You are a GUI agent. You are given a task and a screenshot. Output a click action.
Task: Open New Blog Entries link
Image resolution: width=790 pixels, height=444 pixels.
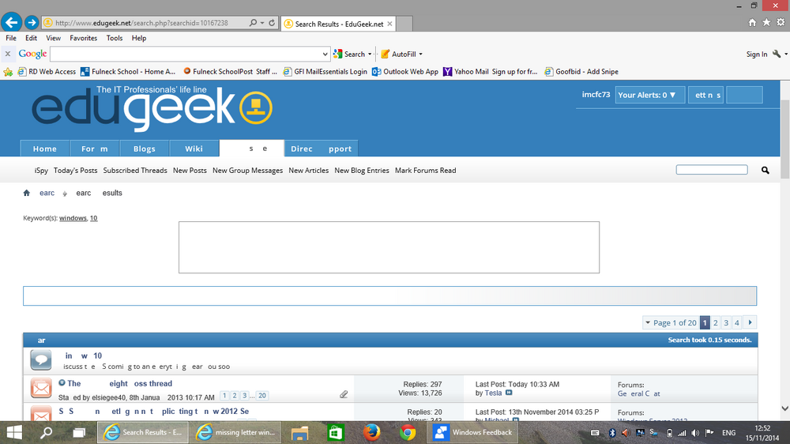[x=362, y=171]
